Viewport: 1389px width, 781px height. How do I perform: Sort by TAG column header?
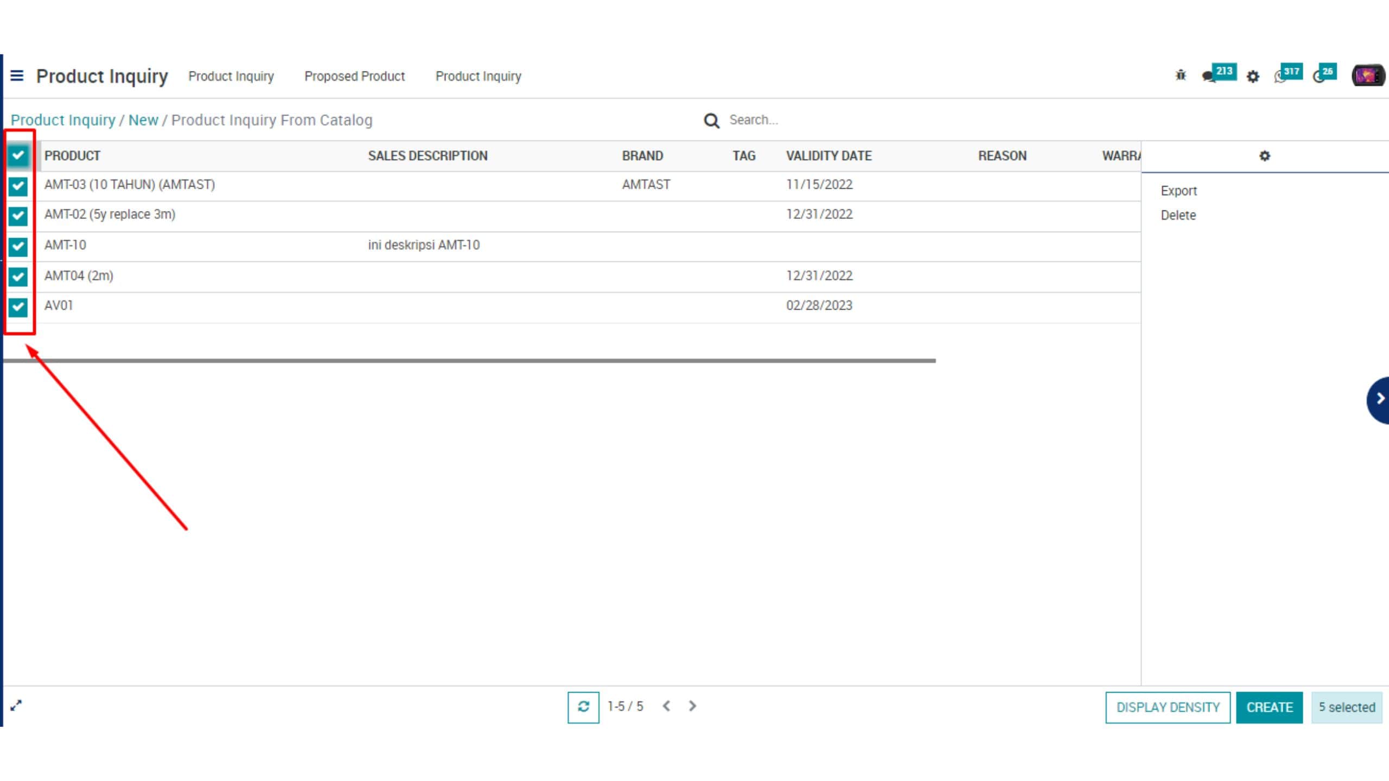tap(744, 156)
